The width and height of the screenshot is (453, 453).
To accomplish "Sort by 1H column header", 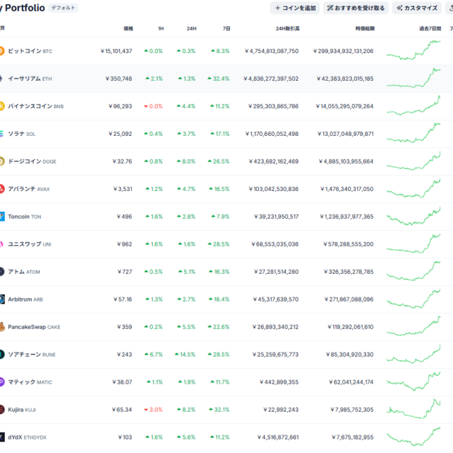I will tap(161, 28).
